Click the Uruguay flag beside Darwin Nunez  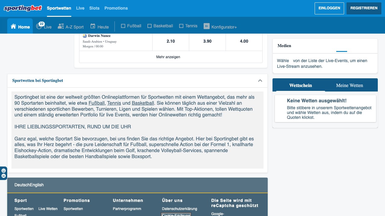coord(85,36)
